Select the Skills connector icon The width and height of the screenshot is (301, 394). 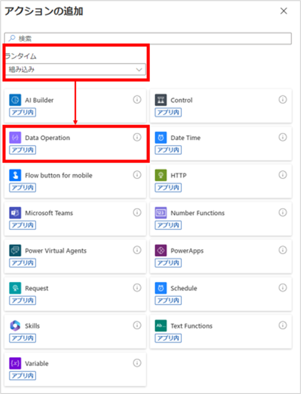[x=15, y=325]
